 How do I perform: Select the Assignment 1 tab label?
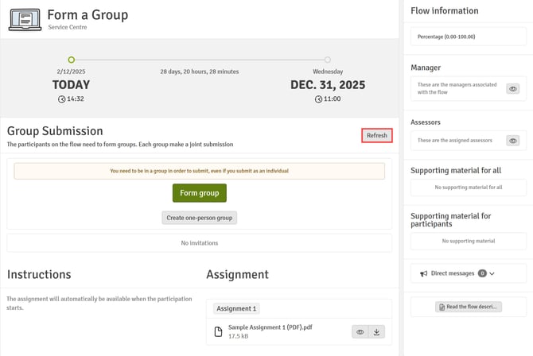pyautogui.click(x=236, y=308)
